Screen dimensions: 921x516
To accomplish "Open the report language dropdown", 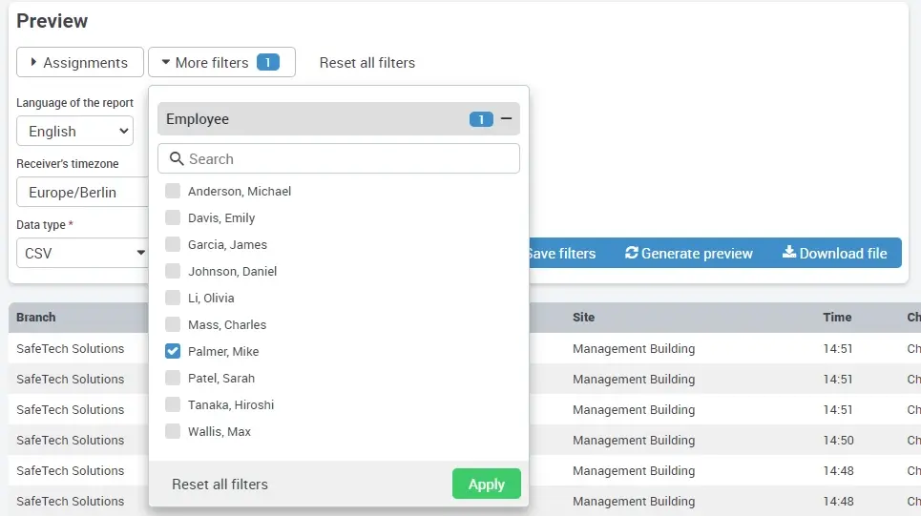I will [x=74, y=132].
